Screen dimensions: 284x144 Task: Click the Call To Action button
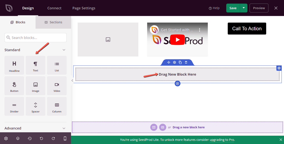247,29
